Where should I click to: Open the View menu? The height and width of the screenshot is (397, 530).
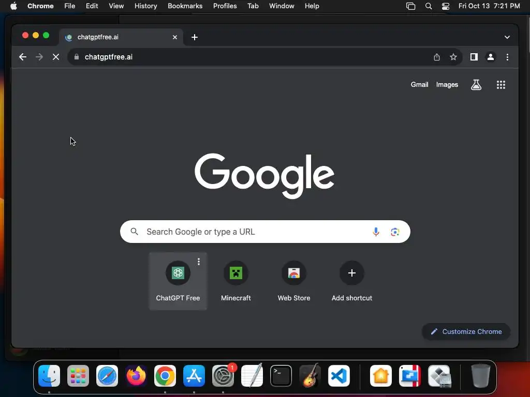(x=116, y=6)
